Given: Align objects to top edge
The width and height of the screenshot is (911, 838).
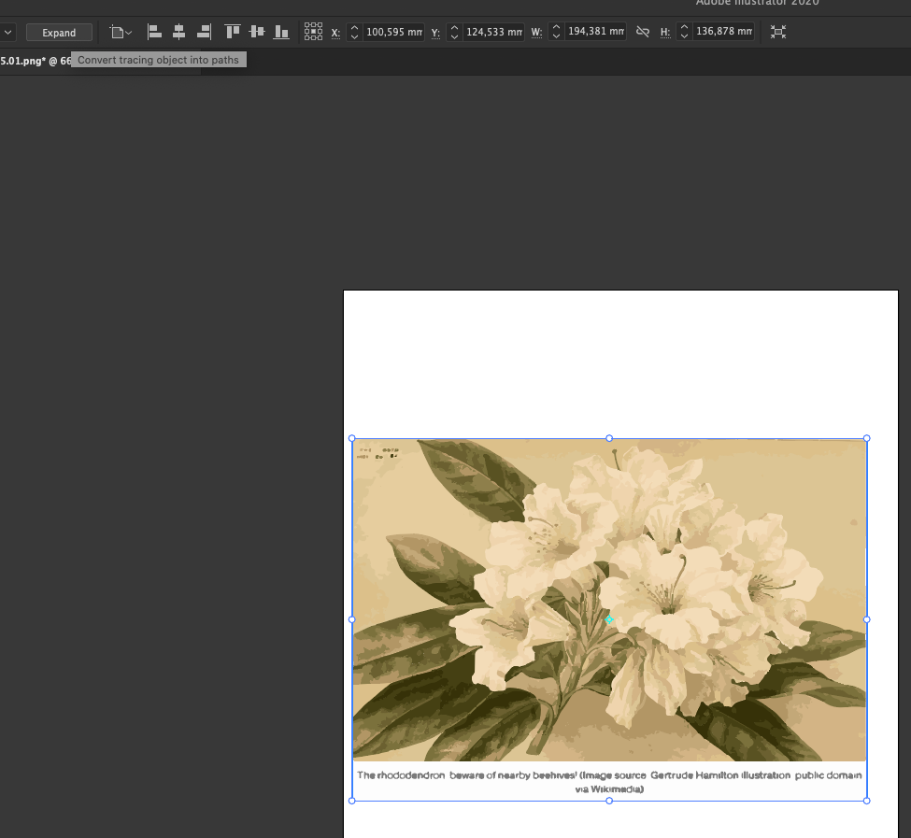Looking at the screenshot, I should coord(233,32).
